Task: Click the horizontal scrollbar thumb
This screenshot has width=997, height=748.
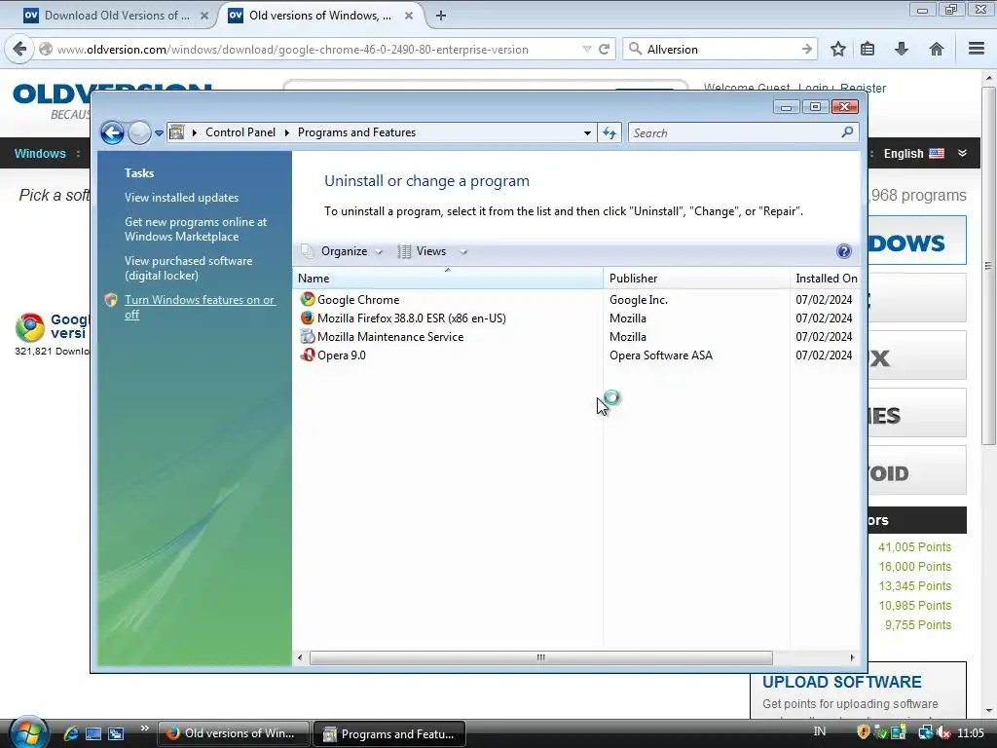Action: click(x=541, y=657)
